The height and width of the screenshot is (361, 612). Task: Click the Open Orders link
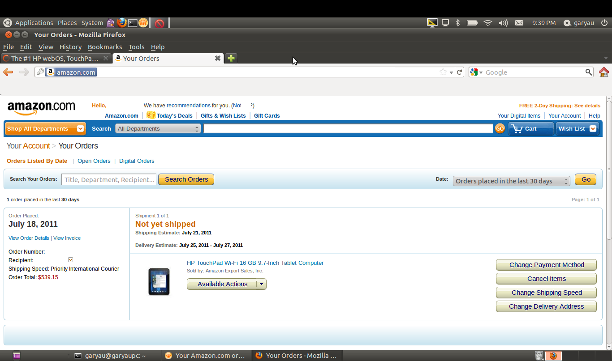click(x=94, y=161)
